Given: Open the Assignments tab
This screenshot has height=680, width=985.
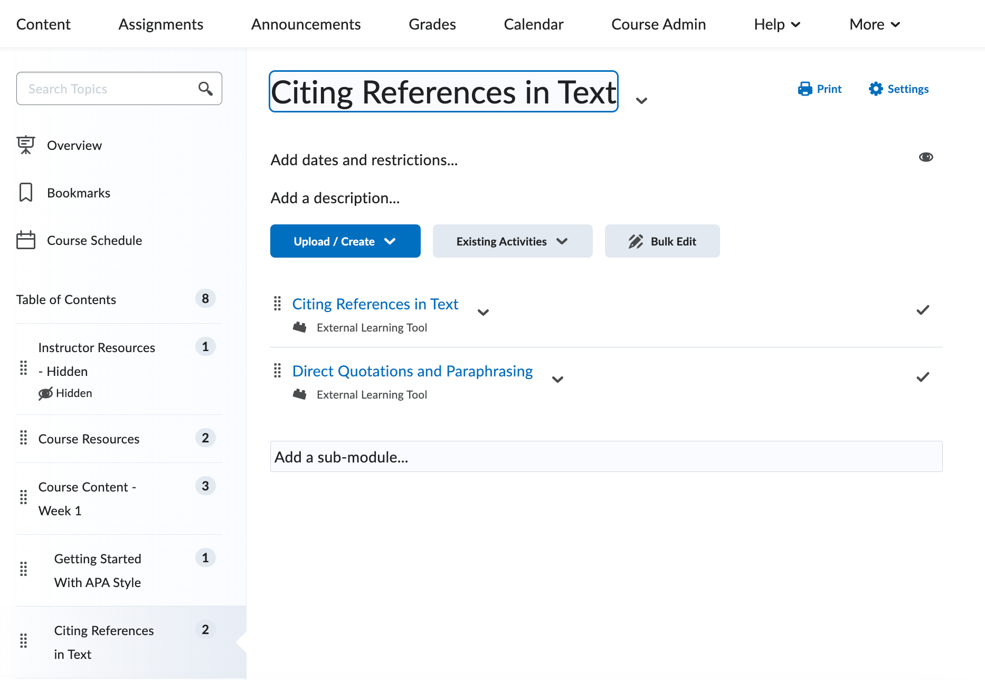Looking at the screenshot, I should tap(161, 24).
